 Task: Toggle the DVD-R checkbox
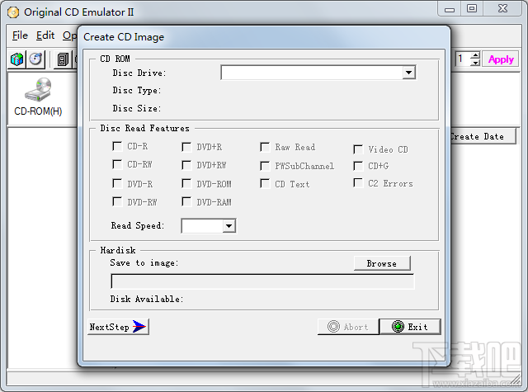coord(117,183)
